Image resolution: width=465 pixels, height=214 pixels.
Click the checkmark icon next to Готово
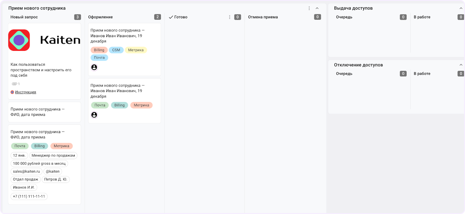(171, 17)
